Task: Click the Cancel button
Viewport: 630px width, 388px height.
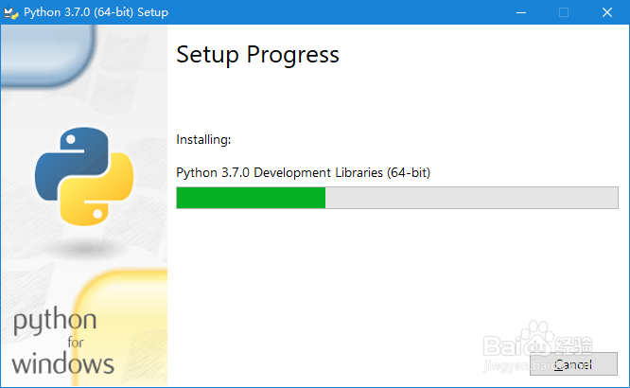Action: [573, 364]
